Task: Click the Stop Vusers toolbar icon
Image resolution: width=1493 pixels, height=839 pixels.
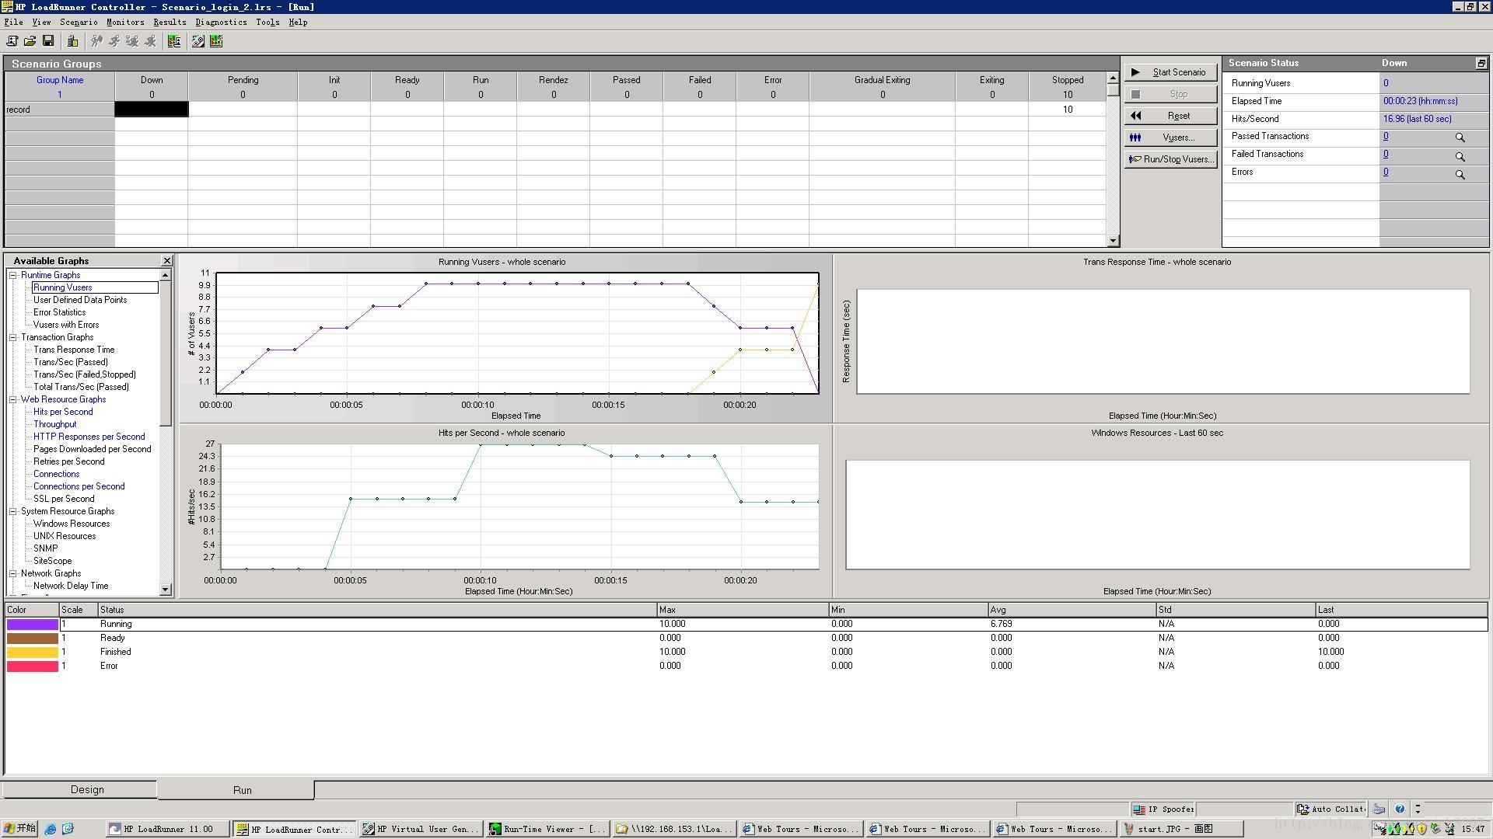Action: [x=150, y=41]
